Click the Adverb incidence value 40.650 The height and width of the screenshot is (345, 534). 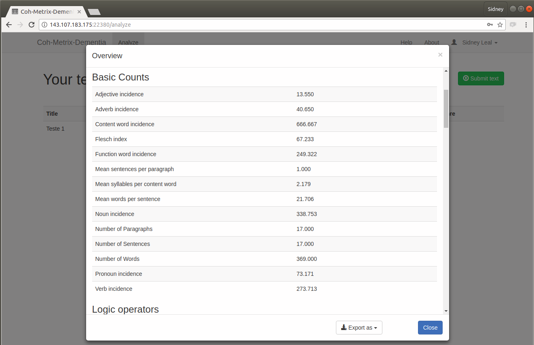click(x=305, y=109)
